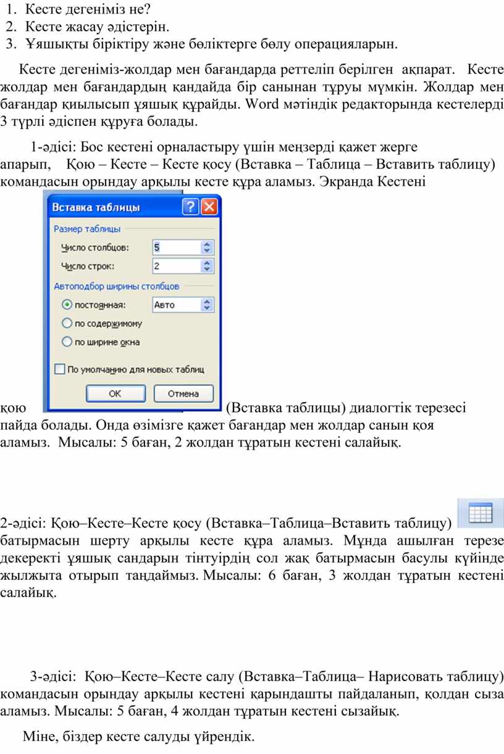Increase Число строк using up arrow
504x754 pixels.
pos(208,263)
